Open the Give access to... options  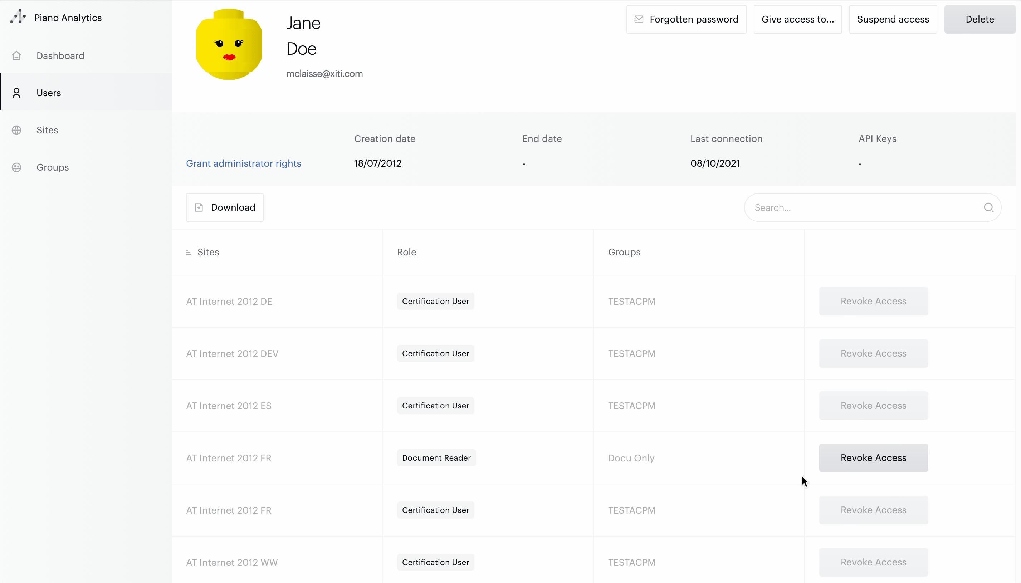click(x=797, y=19)
